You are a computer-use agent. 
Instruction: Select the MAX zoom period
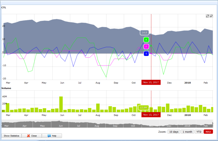pyautogui.click(x=208, y=132)
